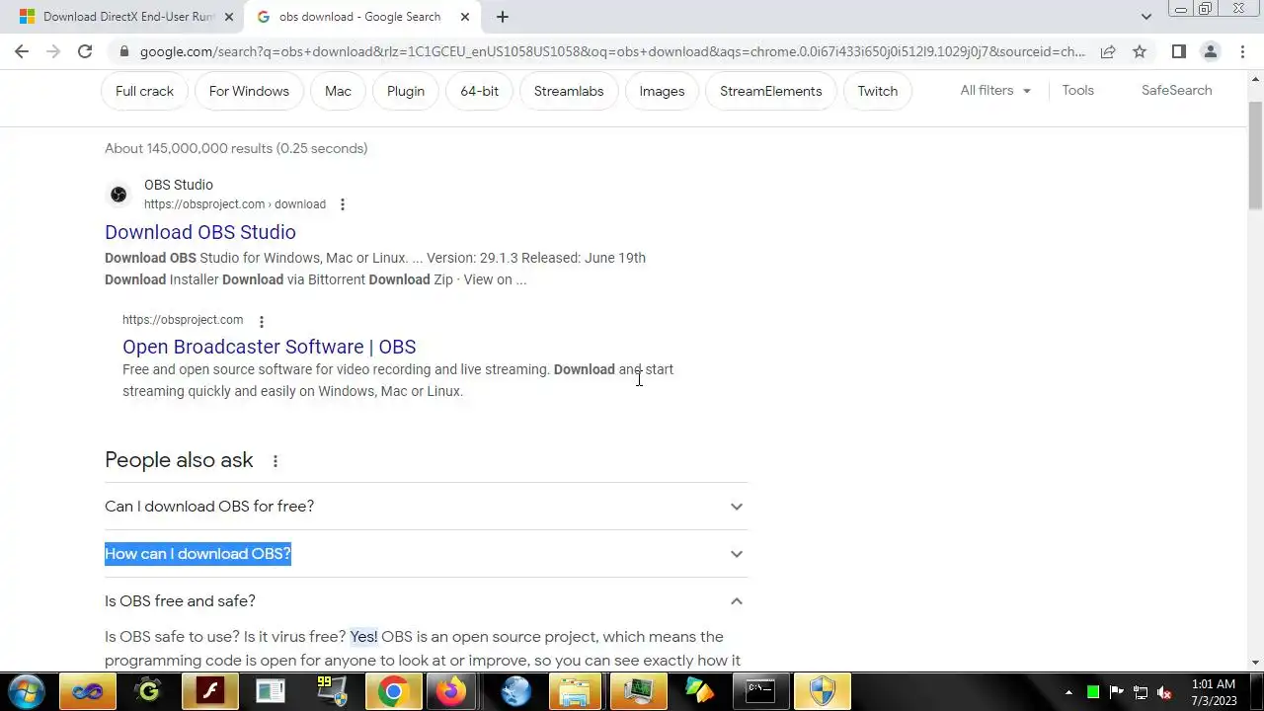Launch Firefox from the taskbar
Image resolution: width=1264 pixels, height=711 pixels.
click(x=451, y=691)
